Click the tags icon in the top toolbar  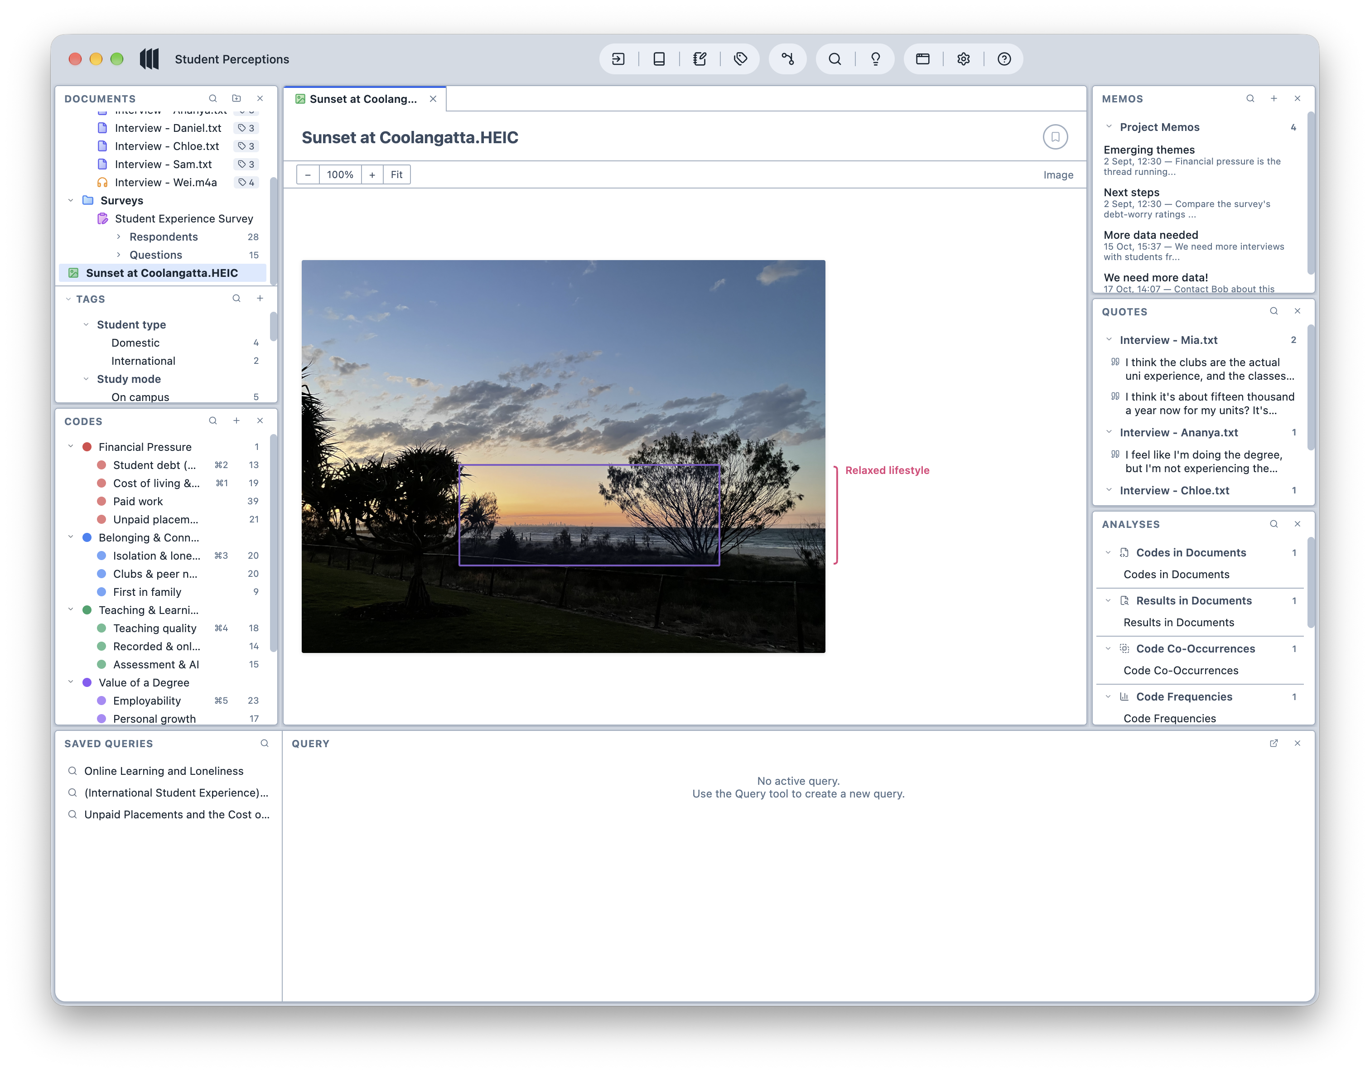tap(741, 59)
